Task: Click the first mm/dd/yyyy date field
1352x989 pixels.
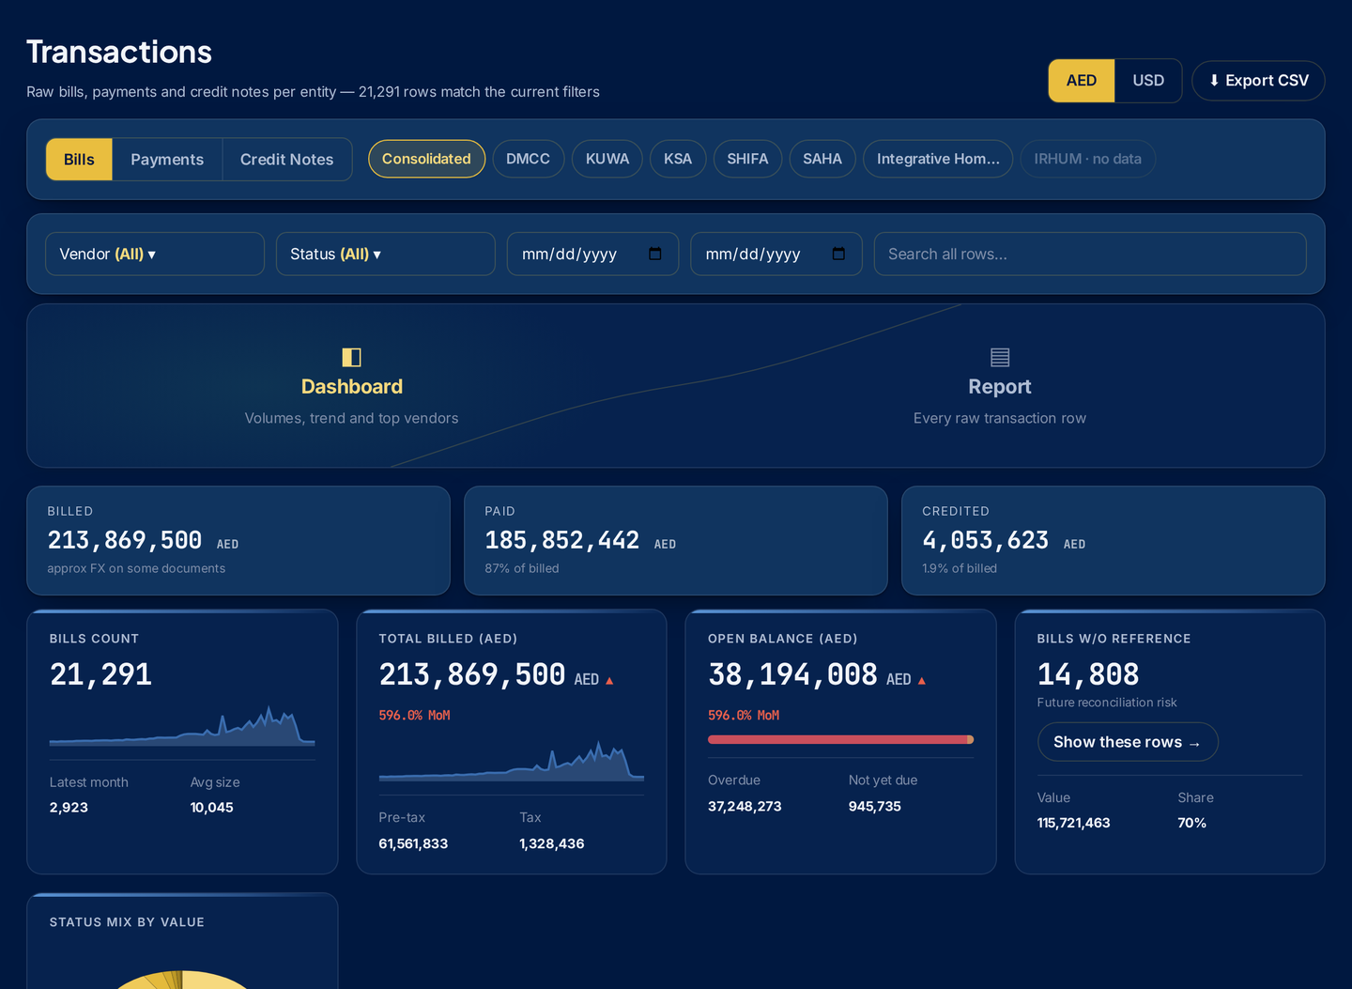Action: point(592,254)
